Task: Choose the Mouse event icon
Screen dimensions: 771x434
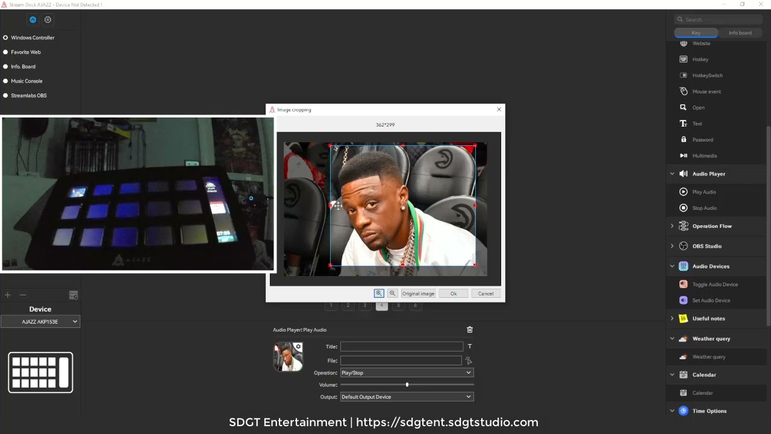Action: (683, 92)
